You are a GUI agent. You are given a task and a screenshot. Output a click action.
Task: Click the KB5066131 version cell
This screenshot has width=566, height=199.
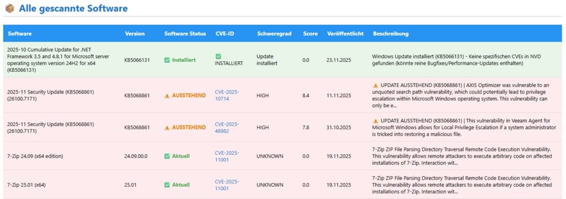[137, 60]
